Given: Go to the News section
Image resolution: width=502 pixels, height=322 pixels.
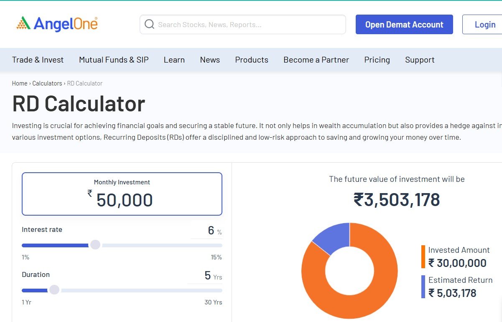Looking at the screenshot, I should (x=210, y=60).
